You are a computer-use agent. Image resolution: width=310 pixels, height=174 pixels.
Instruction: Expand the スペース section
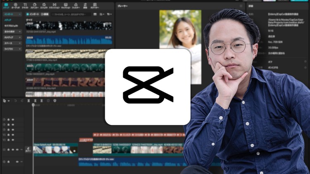(x=12, y=43)
